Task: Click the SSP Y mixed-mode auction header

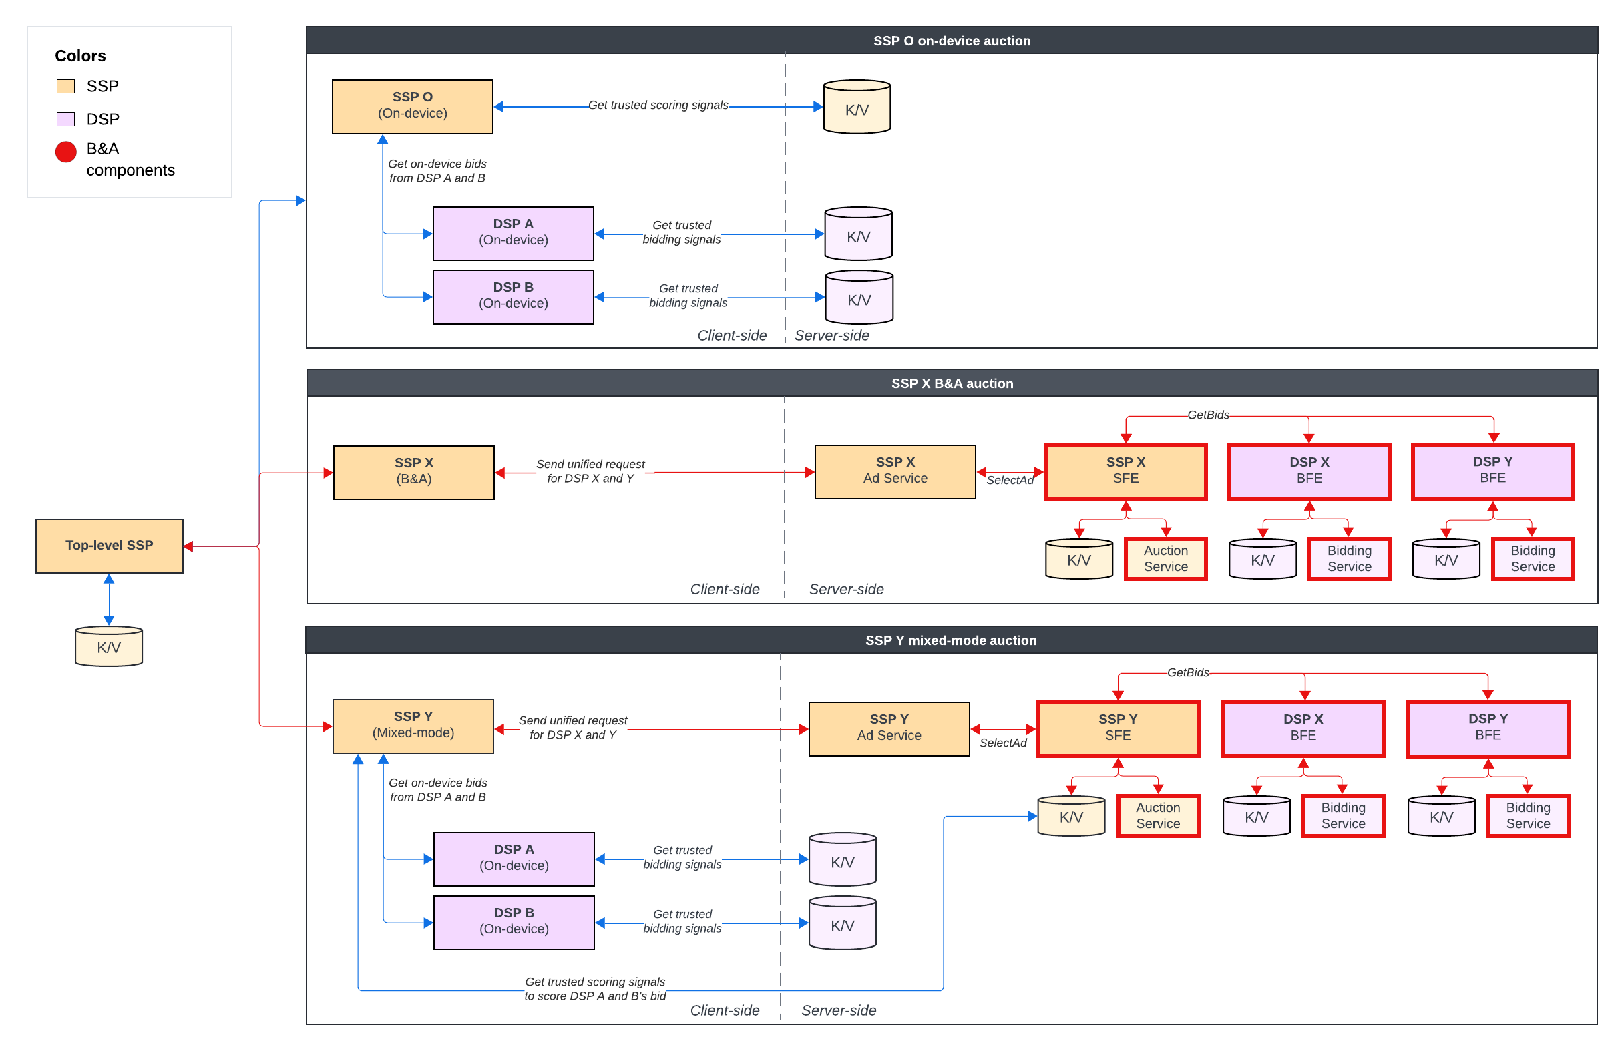Action: 950,640
